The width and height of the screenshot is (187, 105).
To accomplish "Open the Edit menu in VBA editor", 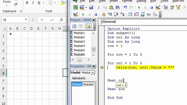I will [92, 1].
